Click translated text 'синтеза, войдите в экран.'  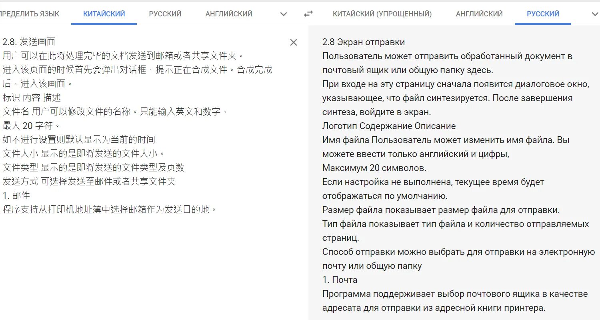[376, 112]
